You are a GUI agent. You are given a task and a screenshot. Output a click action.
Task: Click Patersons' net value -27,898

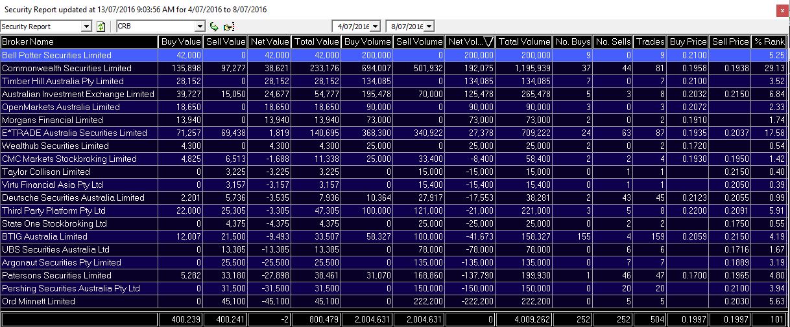[275, 276]
